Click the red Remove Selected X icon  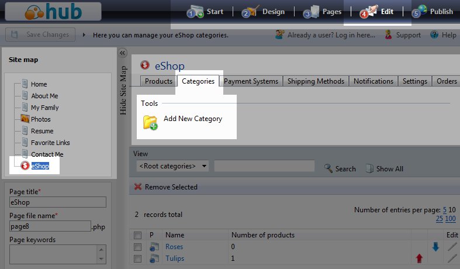point(138,187)
